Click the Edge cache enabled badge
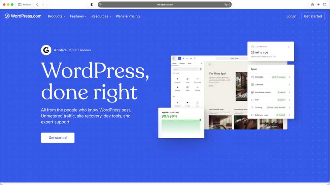 (276, 107)
